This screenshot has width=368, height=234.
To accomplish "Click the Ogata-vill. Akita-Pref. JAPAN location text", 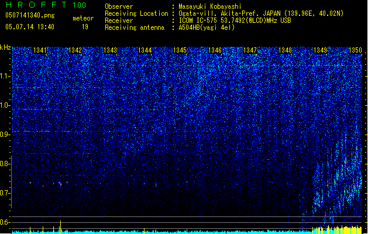I will 261,13.
